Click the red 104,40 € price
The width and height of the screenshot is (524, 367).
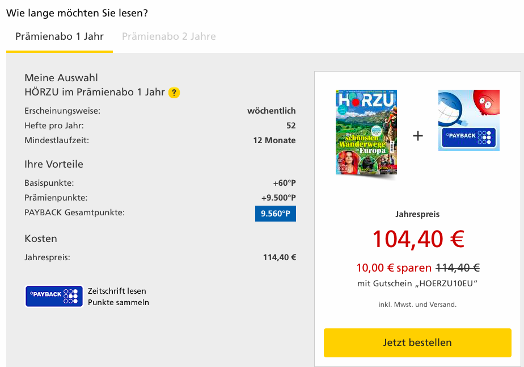(418, 239)
